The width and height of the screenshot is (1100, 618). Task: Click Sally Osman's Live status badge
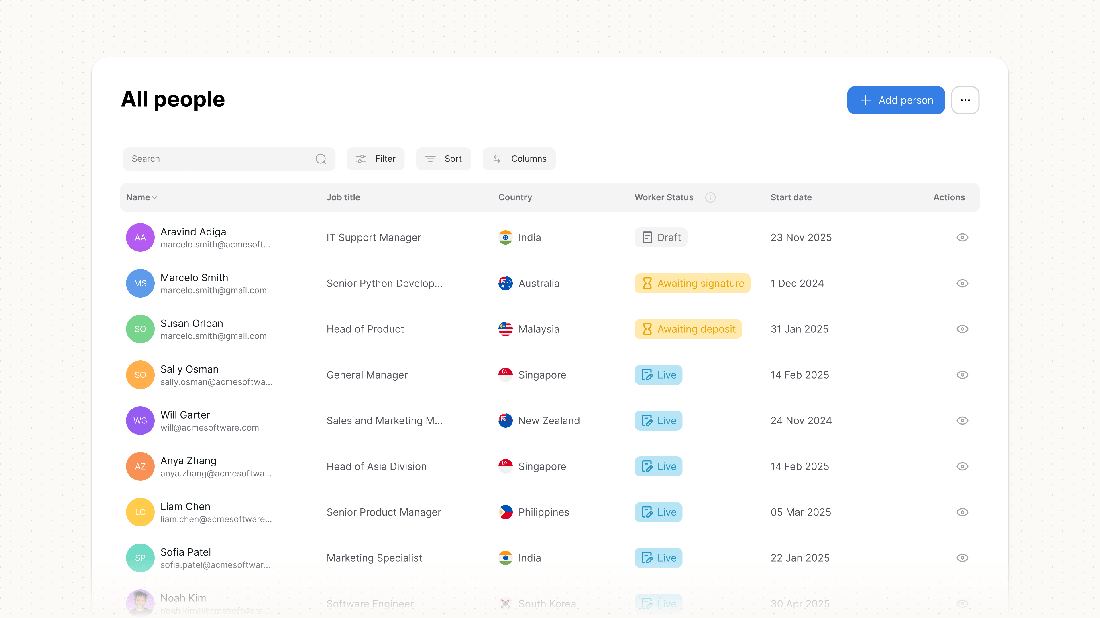(x=658, y=375)
